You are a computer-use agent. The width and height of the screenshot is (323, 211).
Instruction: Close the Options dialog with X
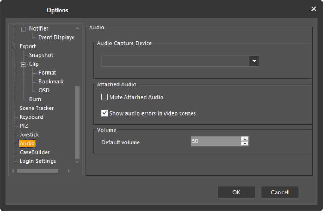click(x=313, y=9)
